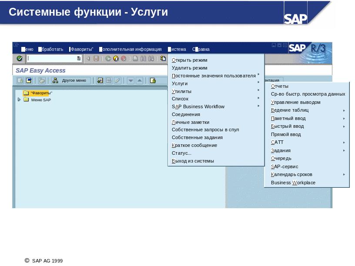This screenshot has height=266, width=355.
Task: Click the window system menu icon at top-left
Action: [16, 45]
